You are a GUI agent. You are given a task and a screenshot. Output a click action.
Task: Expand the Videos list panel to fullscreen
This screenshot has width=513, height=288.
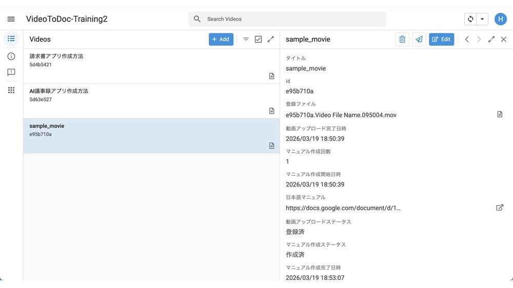pos(271,39)
